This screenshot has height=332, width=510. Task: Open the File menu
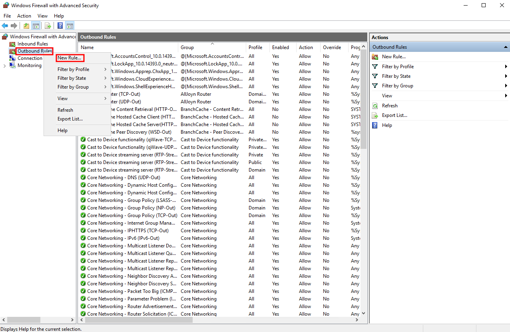[x=7, y=16]
